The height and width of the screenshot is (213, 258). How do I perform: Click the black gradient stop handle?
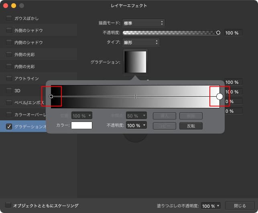[51, 96]
